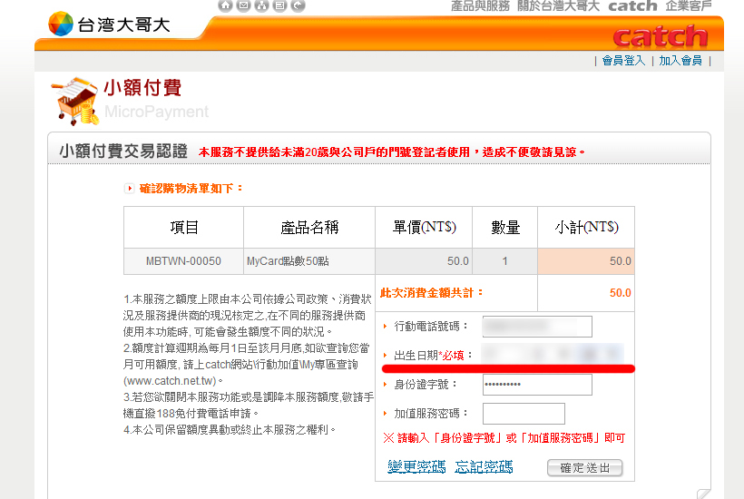Click the 小額付費 shopping cart icon
Viewport: 744px width, 499px height.
(x=75, y=101)
